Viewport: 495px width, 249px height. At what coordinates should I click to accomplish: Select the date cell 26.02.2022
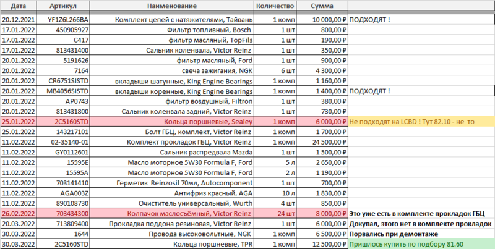17,213
